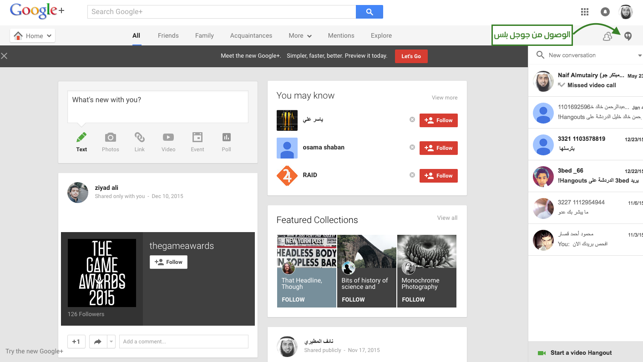Dismiss the new Google+ banner

[4, 56]
